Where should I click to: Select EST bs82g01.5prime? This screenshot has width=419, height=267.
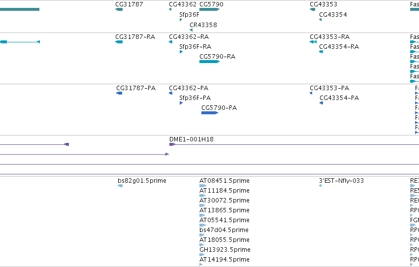point(142,181)
